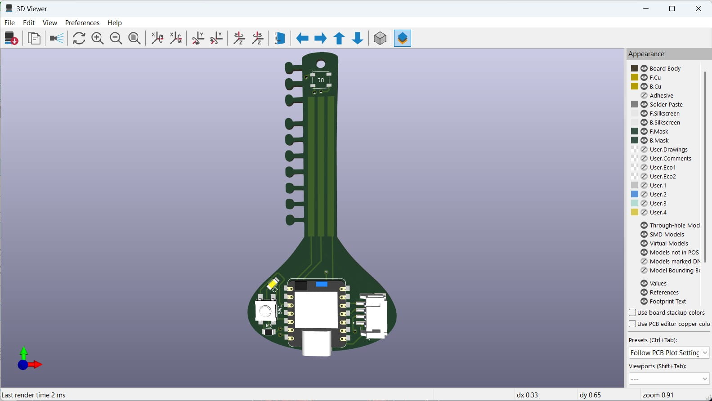Enable Use board stackup colors
This screenshot has height=401, width=712.
[x=632, y=312]
